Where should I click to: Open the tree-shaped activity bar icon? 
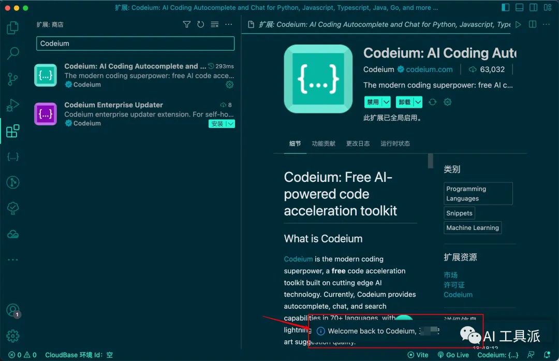13,208
